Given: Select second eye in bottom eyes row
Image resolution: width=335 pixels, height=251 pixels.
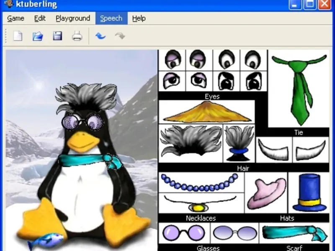Looking at the screenshot, I should click(x=198, y=80).
